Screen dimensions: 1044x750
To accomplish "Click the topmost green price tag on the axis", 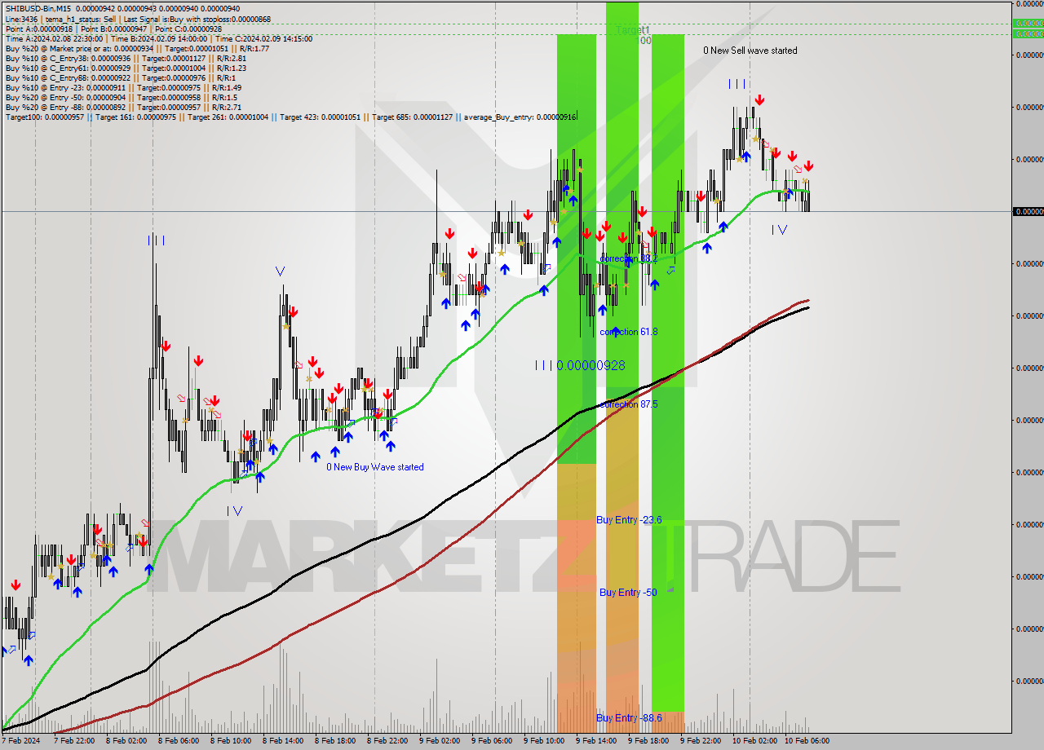I will click(1028, 24).
